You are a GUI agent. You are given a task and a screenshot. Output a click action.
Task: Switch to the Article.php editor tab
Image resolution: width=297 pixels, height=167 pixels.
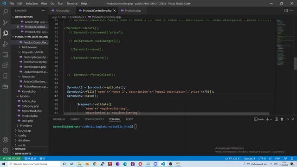62,11
